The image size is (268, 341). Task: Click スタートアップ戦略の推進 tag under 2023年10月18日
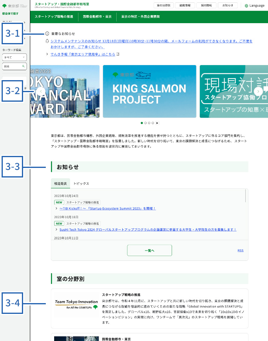pyautogui.click(x=82, y=223)
